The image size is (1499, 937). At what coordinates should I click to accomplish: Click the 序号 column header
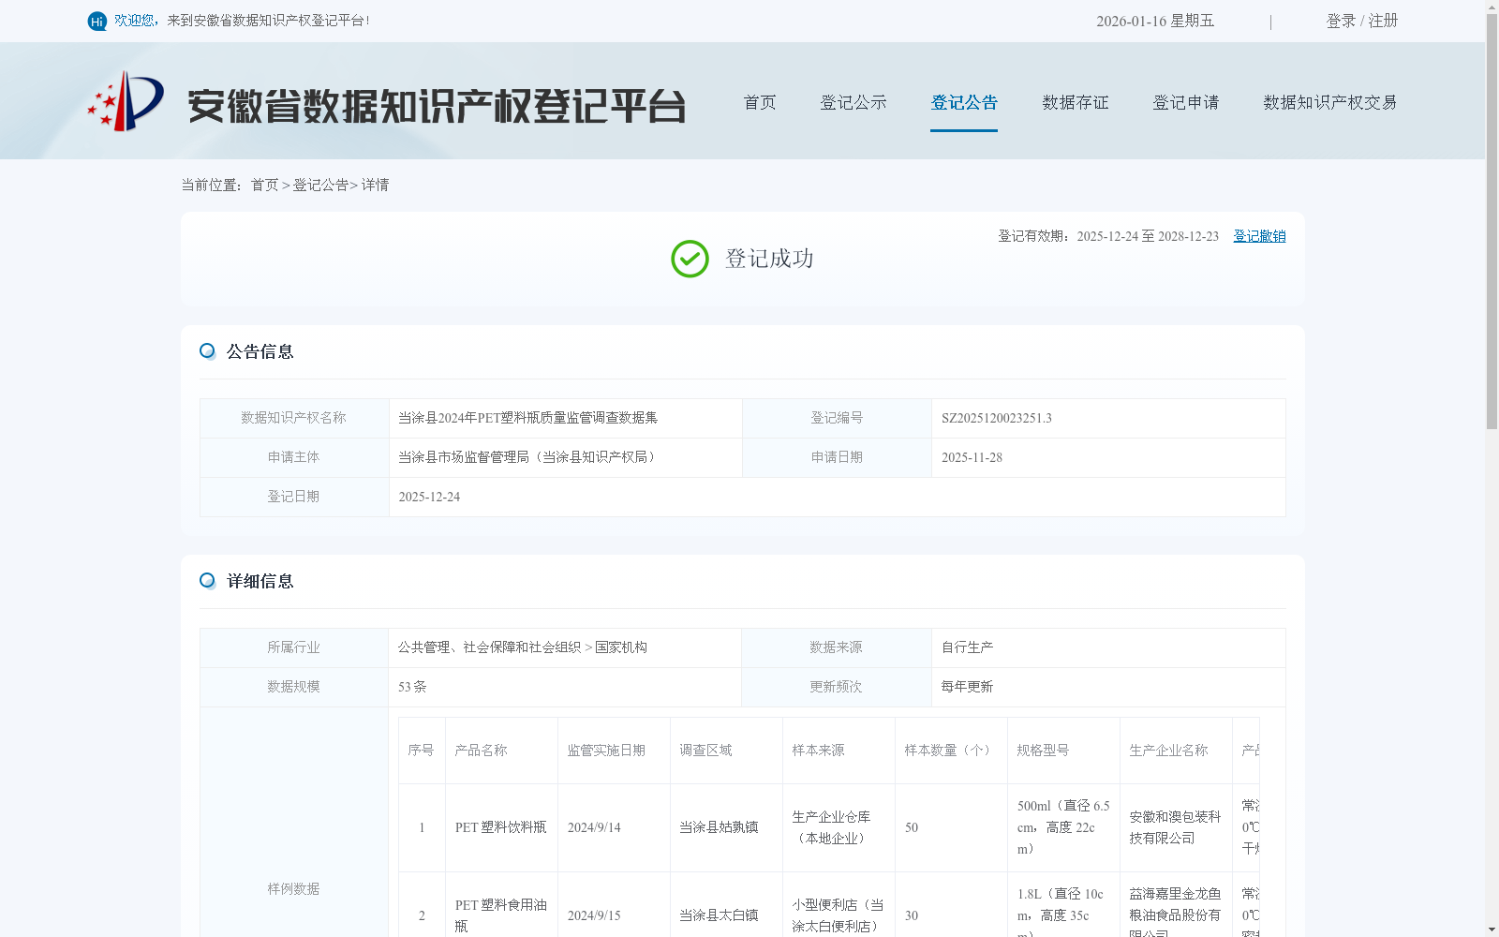(422, 751)
